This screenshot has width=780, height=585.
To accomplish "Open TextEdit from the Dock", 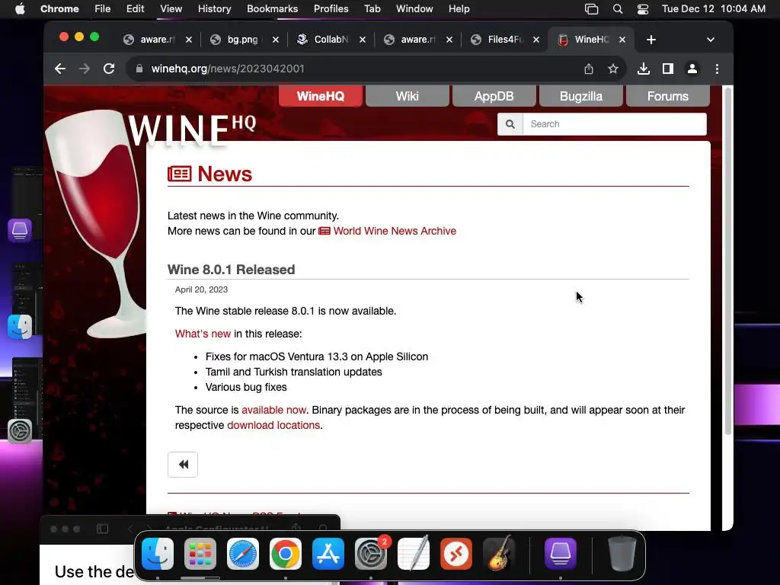I will pyautogui.click(x=414, y=554).
